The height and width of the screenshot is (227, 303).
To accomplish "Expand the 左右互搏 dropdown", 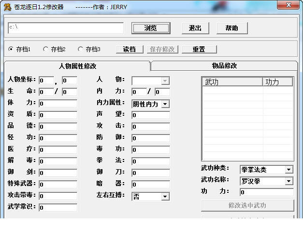I will coord(165,196).
